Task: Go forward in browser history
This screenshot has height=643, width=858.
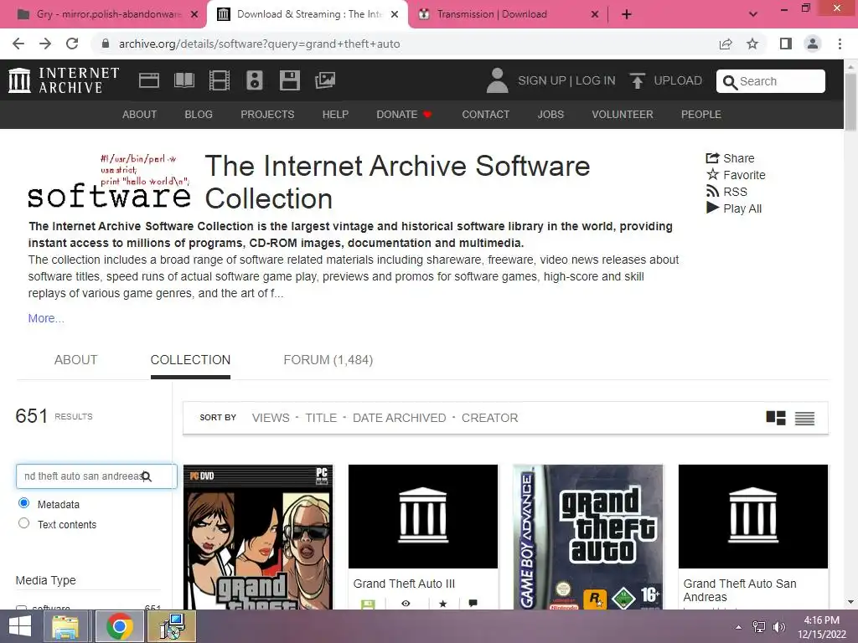Action: (45, 44)
